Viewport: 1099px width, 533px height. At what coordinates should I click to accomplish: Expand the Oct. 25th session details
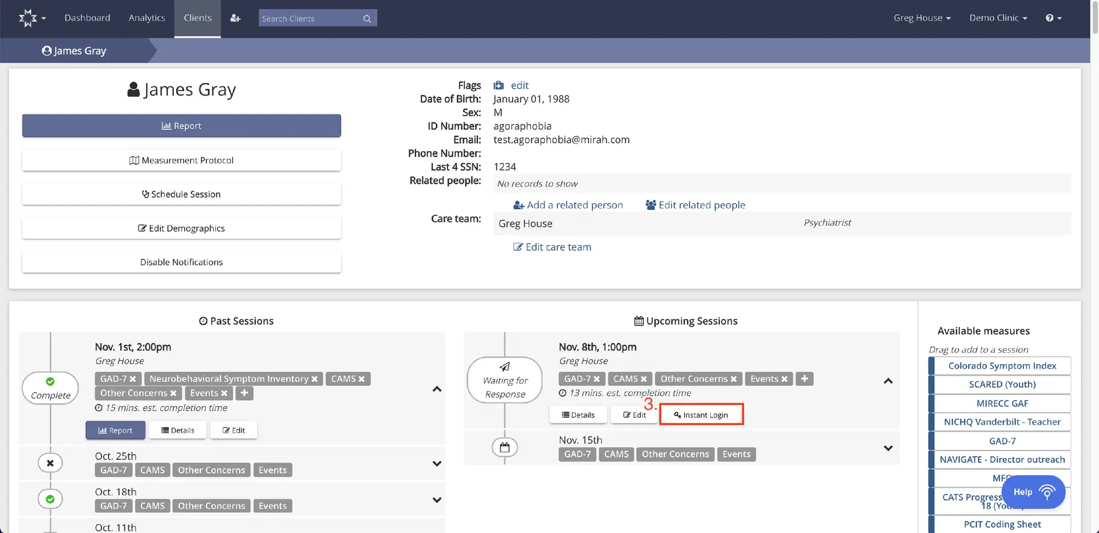click(x=437, y=463)
